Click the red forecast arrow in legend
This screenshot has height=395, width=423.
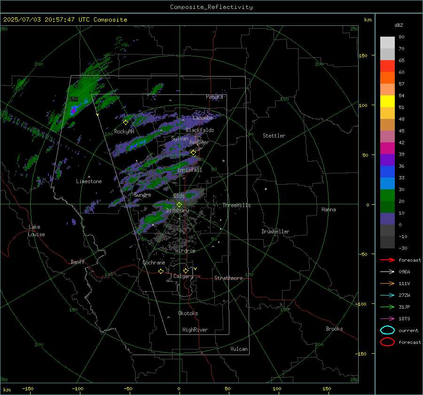pyautogui.click(x=387, y=260)
